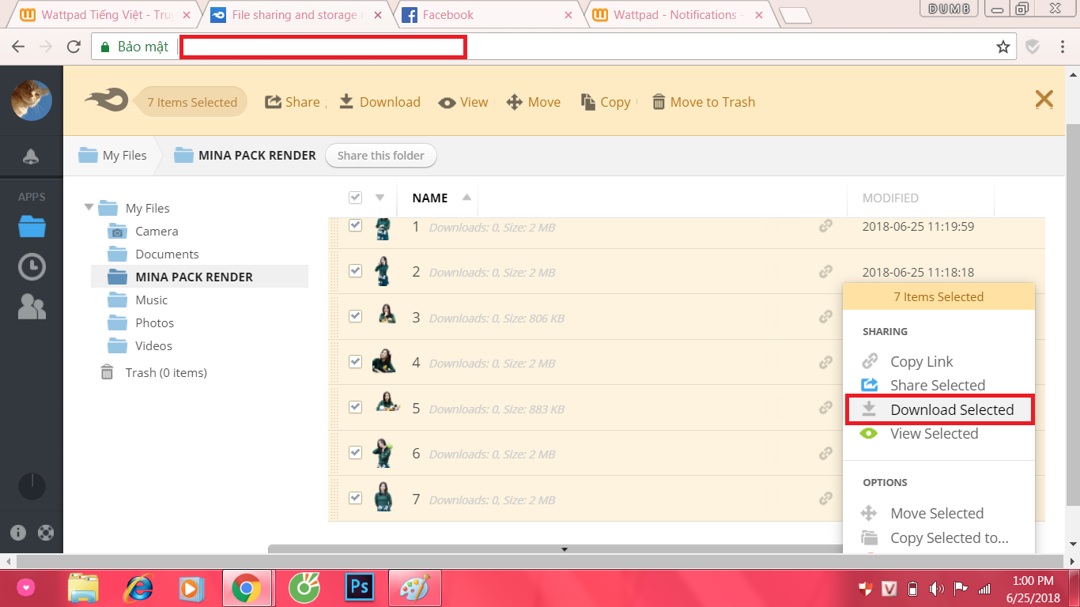The height and width of the screenshot is (607, 1080).
Task: Close the selection toolbar with X
Action: (1044, 99)
